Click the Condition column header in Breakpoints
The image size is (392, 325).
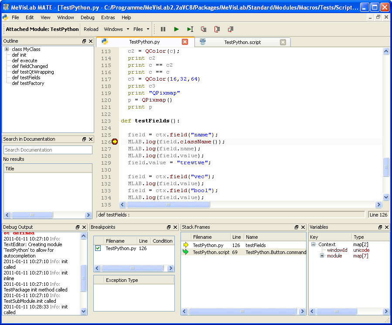(163, 241)
